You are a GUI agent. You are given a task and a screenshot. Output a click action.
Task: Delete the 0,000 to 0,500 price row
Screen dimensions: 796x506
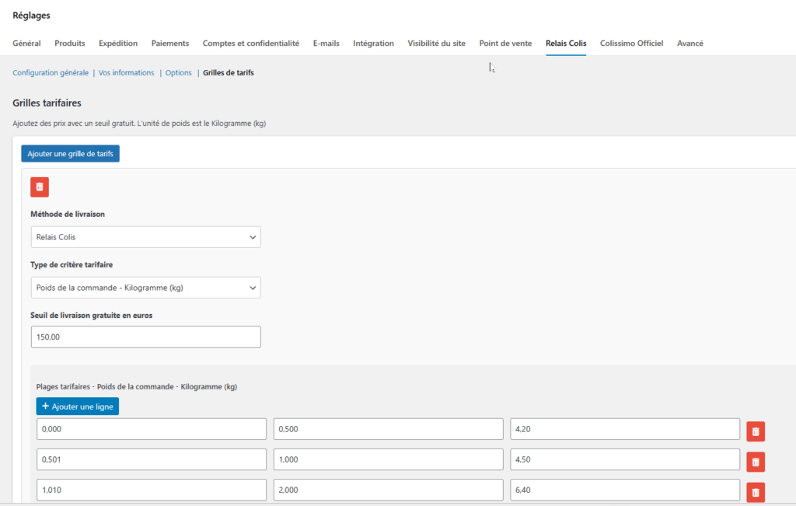(756, 431)
